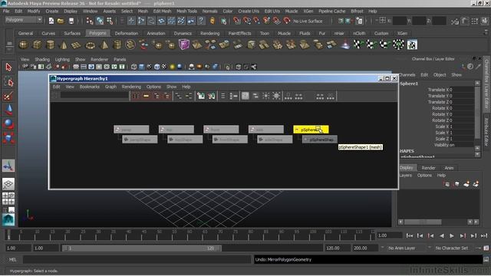491x276 pixels.
Task: Play the animation forward
Action: click(x=452, y=235)
